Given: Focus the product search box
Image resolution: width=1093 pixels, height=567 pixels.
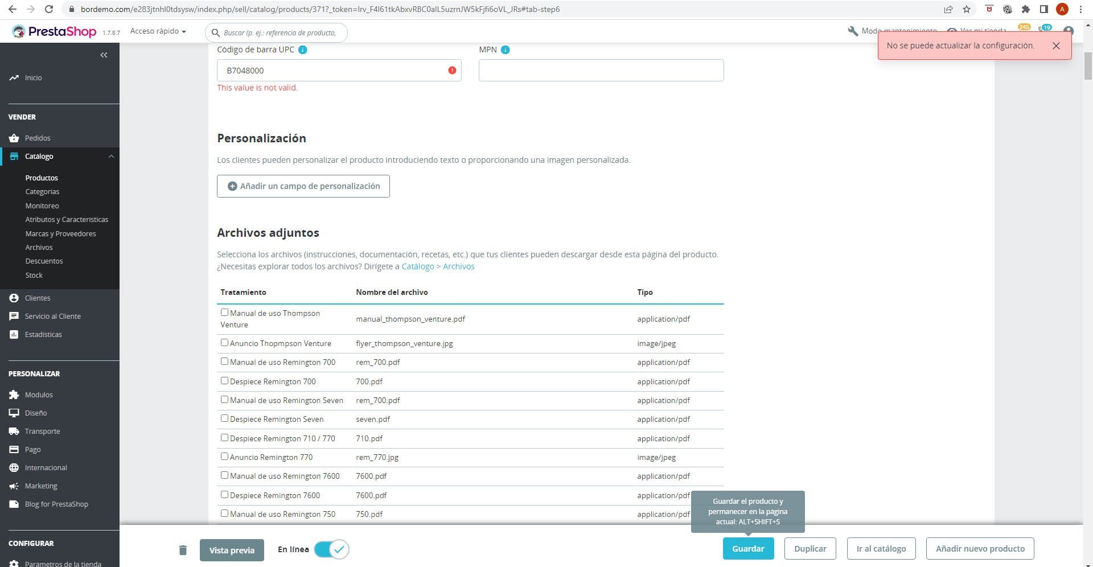Looking at the screenshot, I should pyautogui.click(x=276, y=32).
